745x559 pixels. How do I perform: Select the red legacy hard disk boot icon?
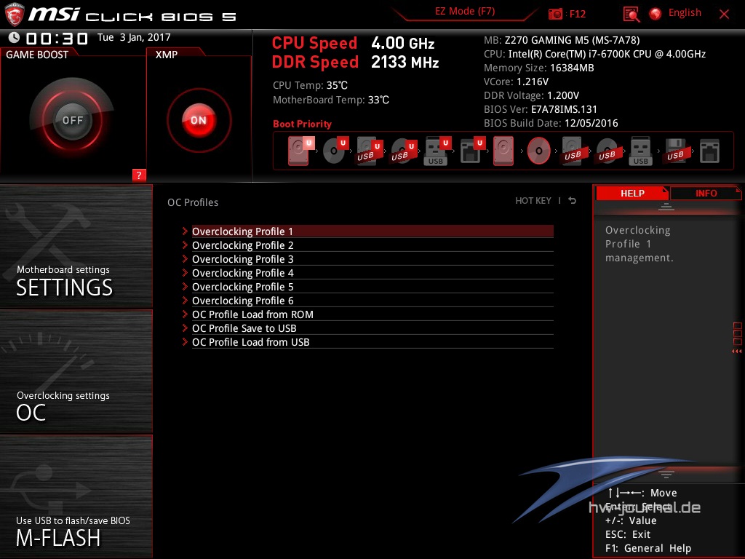click(503, 151)
